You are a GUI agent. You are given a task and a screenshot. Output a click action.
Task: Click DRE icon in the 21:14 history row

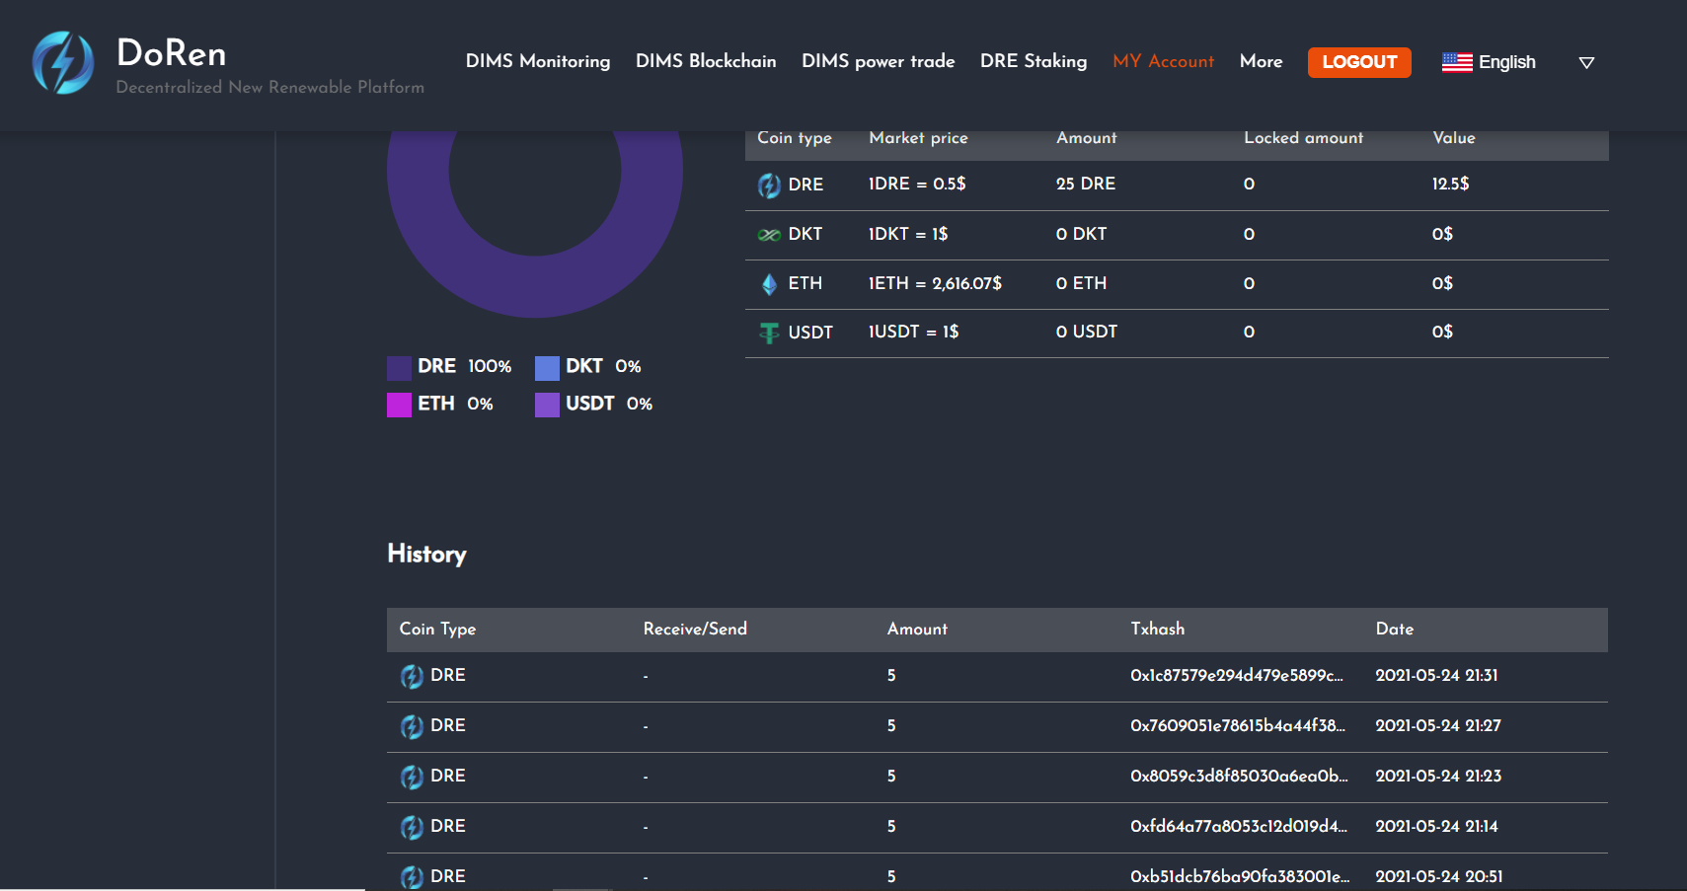click(x=412, y=827)
